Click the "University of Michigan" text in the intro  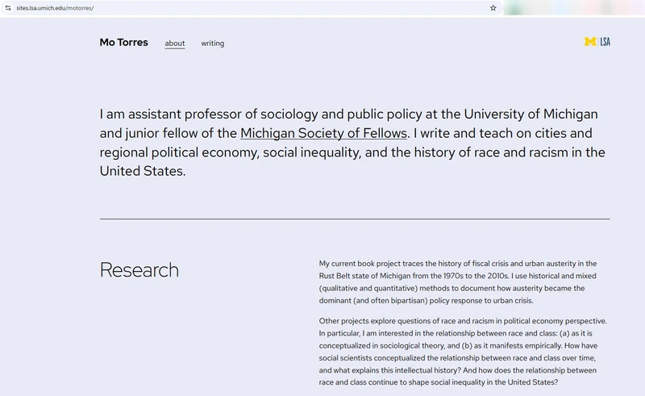coord(531,114)
